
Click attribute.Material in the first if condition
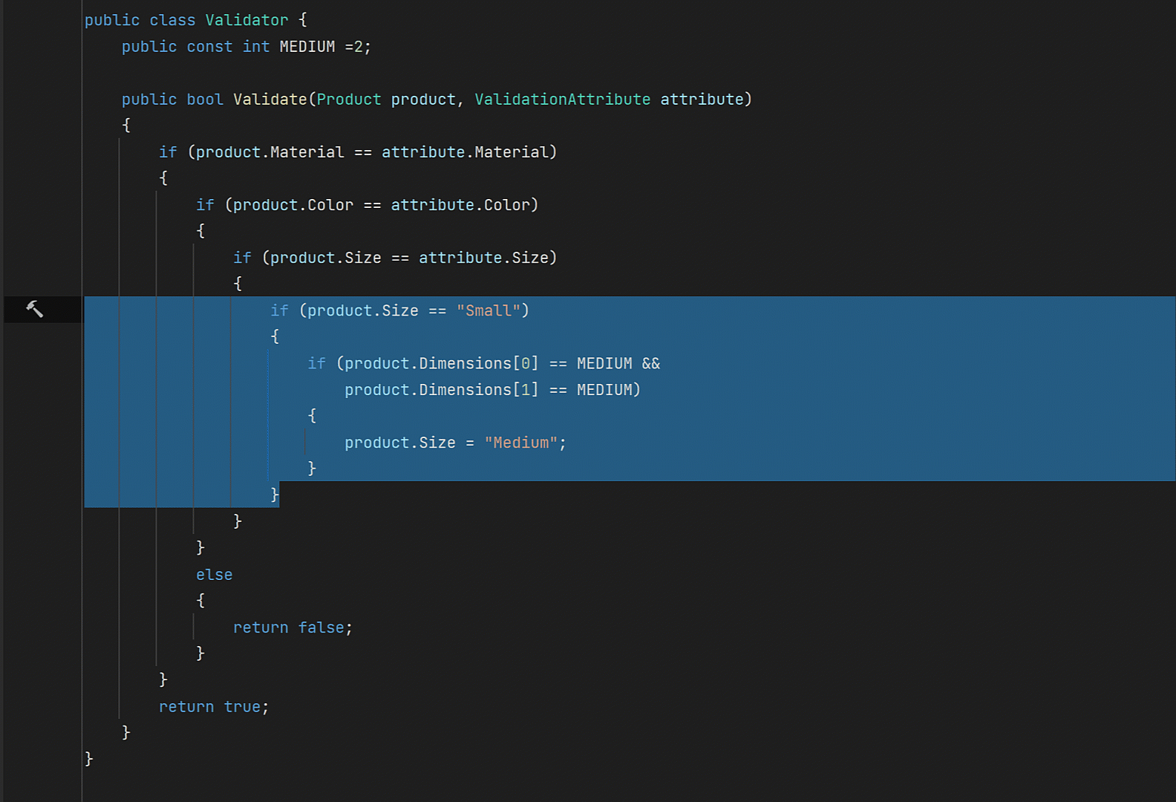tap(464, 152)
